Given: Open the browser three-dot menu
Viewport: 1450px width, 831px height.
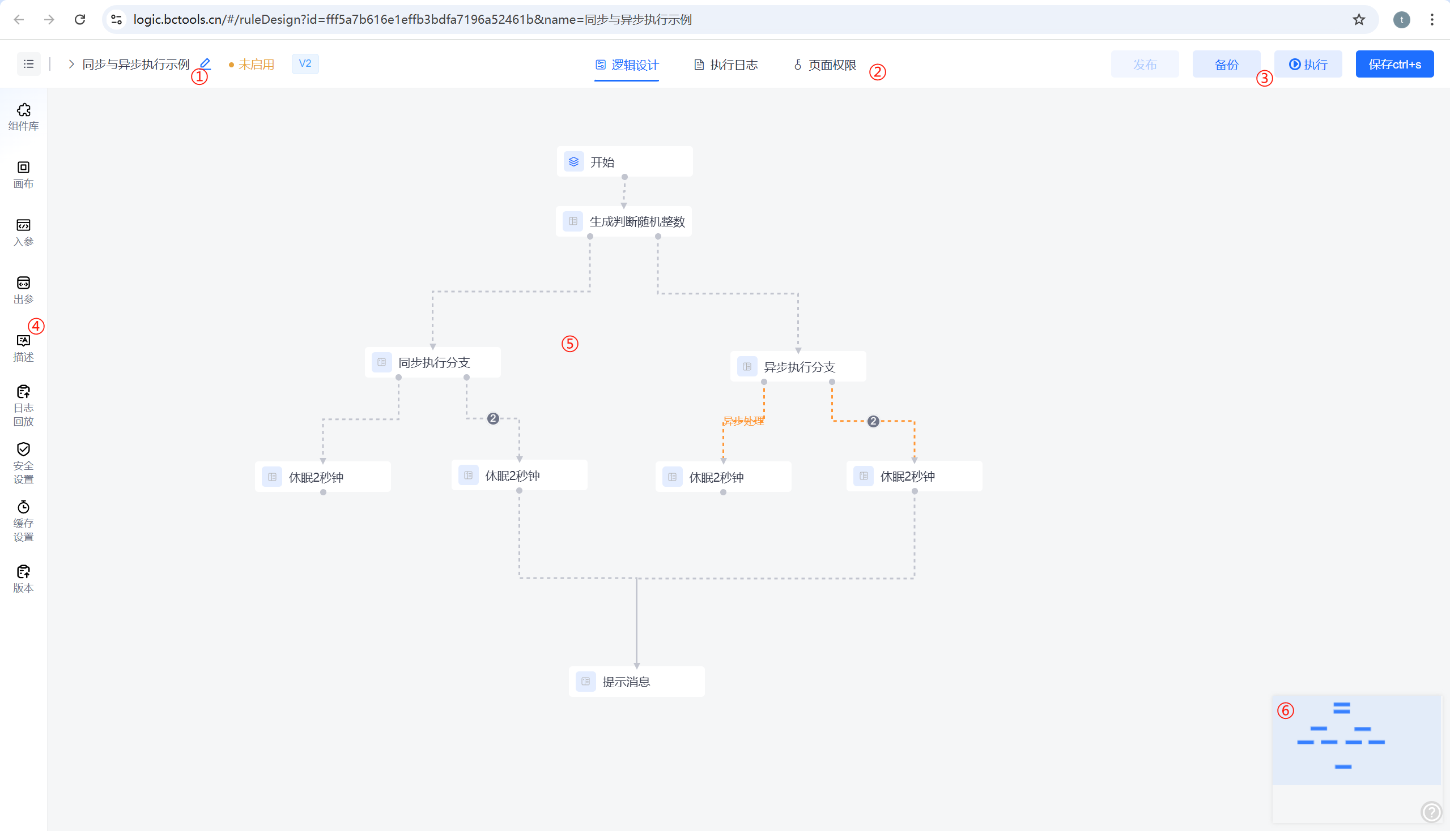Looking at the screenshot, I should (x=1432, y=19).
